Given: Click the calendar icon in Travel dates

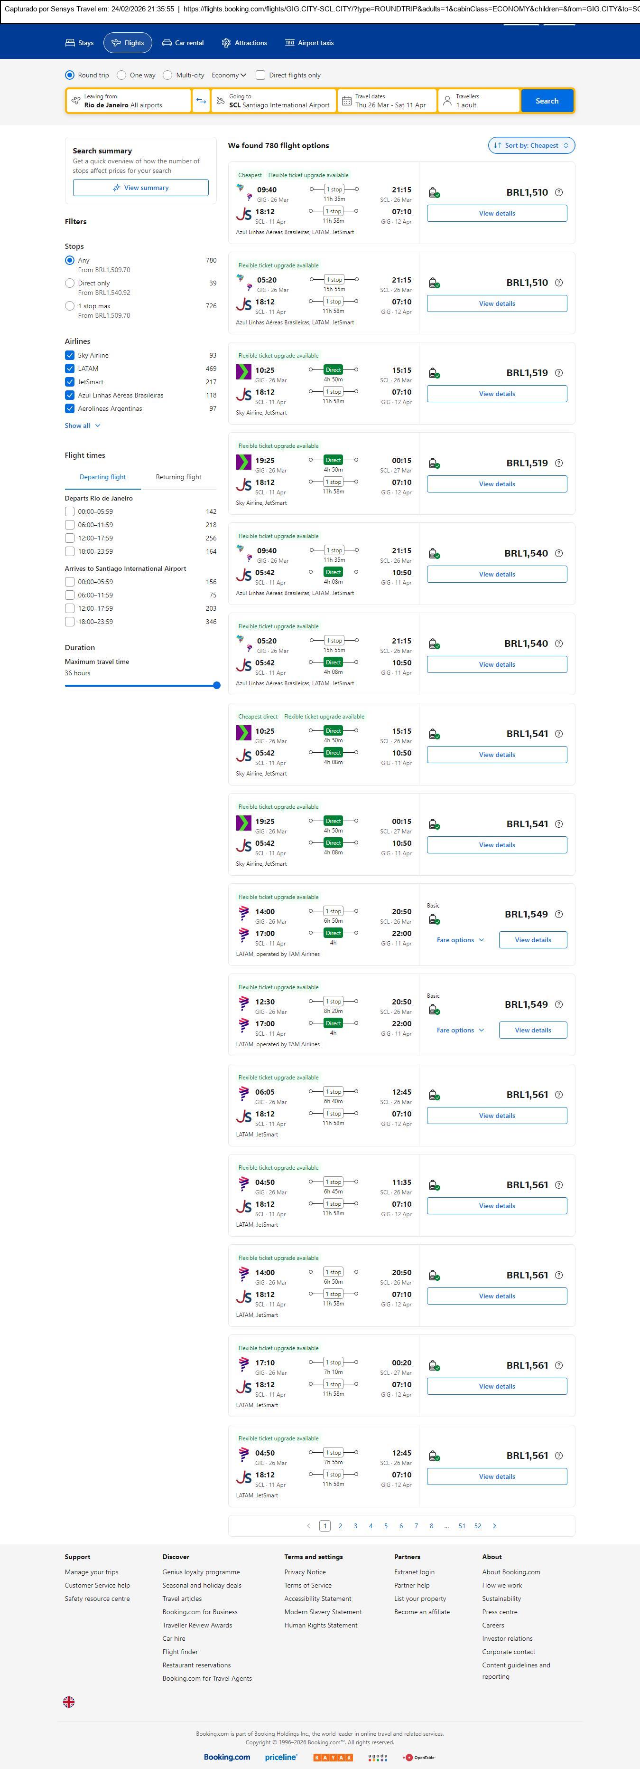Looking at the screenshot, I should (x=347, y=101).
